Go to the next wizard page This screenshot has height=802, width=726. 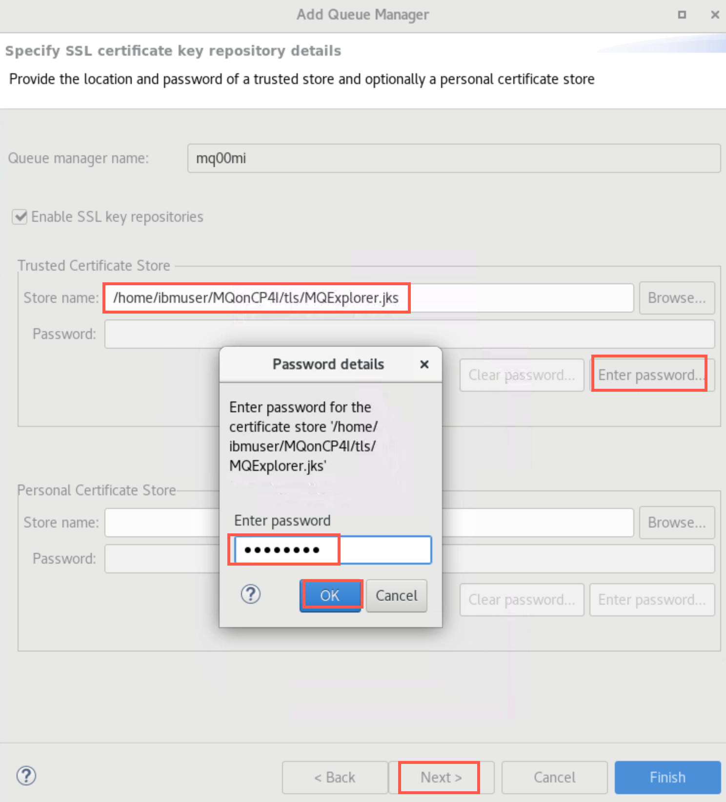click(x=441, y=777)
